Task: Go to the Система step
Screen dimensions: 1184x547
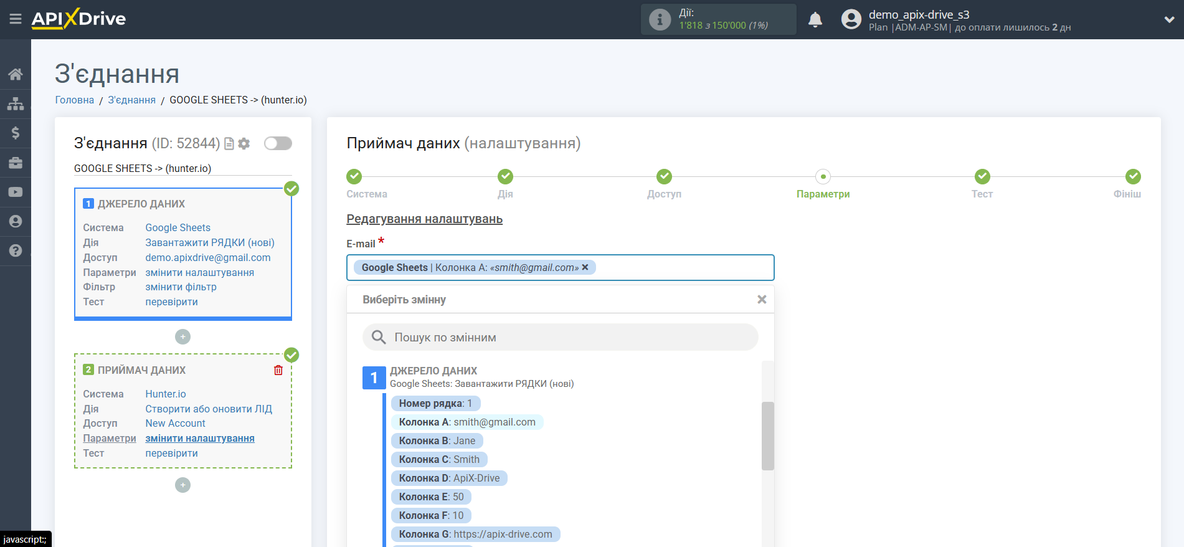Action: pos(354,177)
